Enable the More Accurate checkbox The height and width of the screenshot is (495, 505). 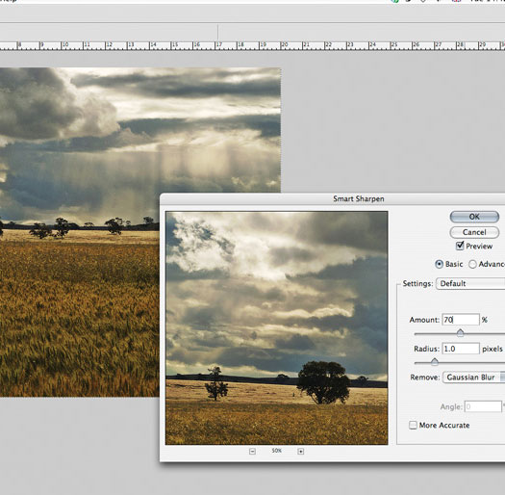[x=413, y=426]
